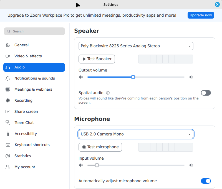Click the General gear icon in sidebar

(x=8, y=45)
